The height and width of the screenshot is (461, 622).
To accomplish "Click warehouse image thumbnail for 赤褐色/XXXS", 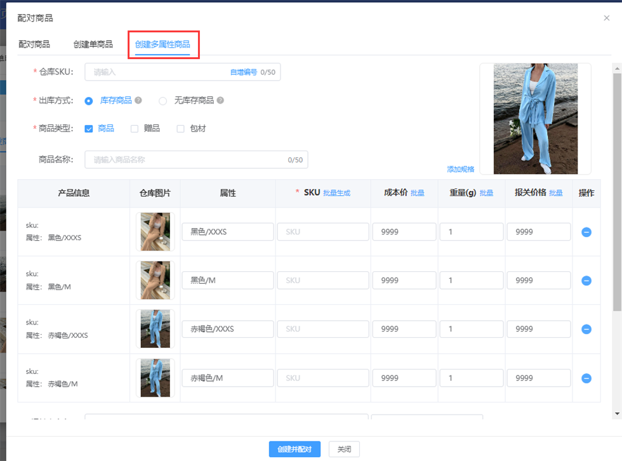I will [155, 329].
